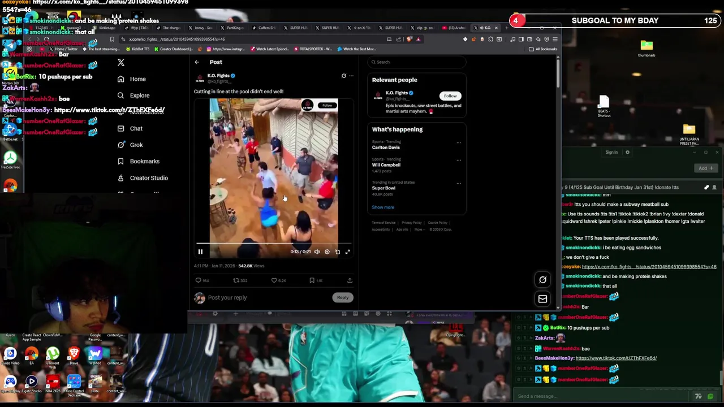Click the browser share icon in address bar

tap(399, 39)
